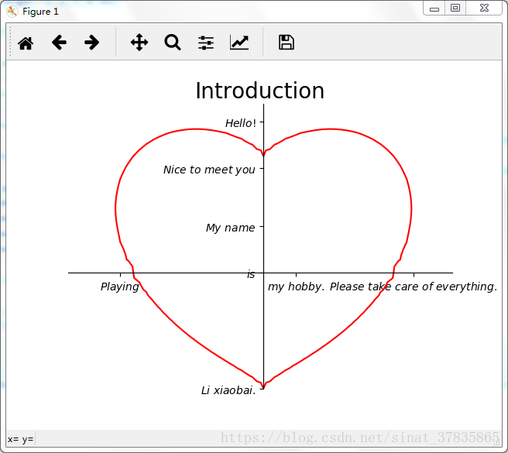Click the 'Nice to meet you' label
Image resolution: width=508 pixels, height=453 pixels.
(x=209, y=170)
